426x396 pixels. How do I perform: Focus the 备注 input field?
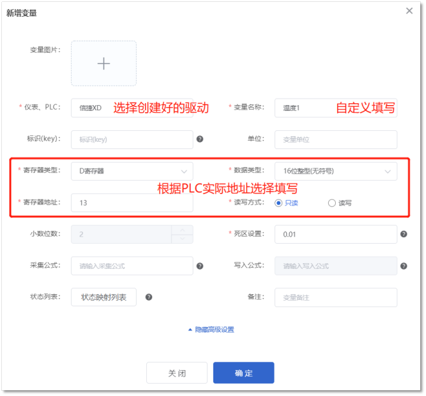coord(336,297)
